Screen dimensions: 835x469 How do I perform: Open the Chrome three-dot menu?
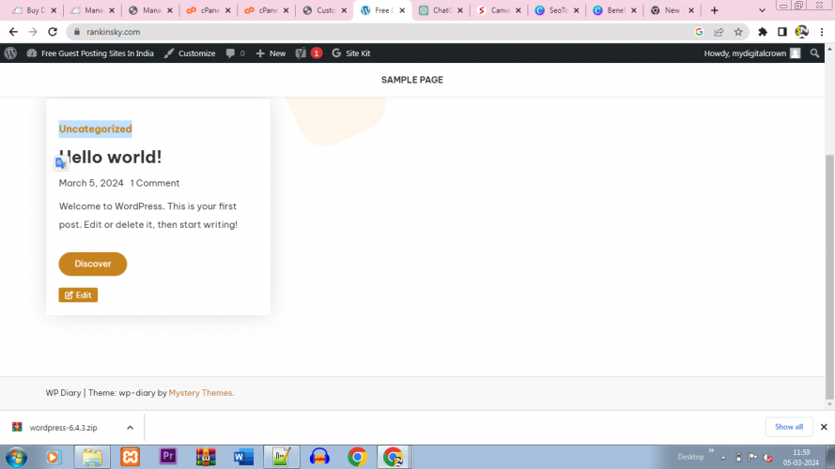(x=822, y=31)
